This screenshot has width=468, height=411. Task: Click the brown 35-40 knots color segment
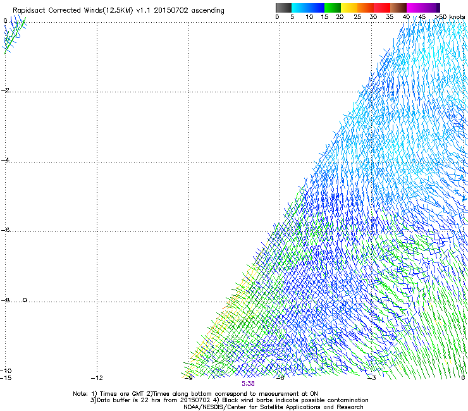(x=398, y=8)
